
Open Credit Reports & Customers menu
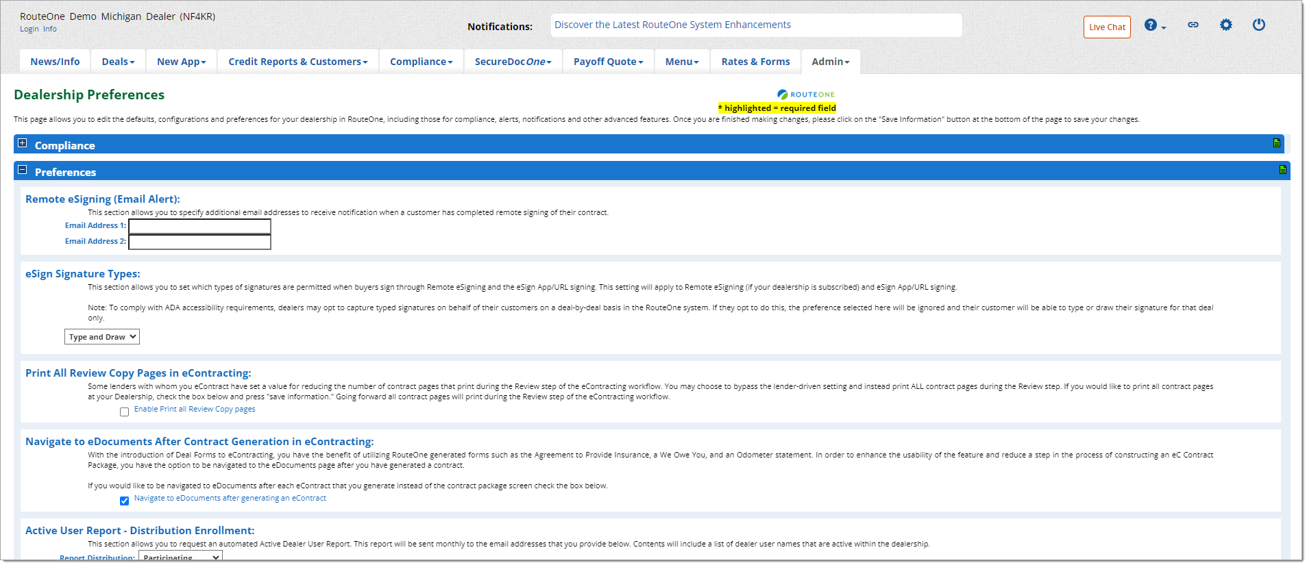[298, 62]
